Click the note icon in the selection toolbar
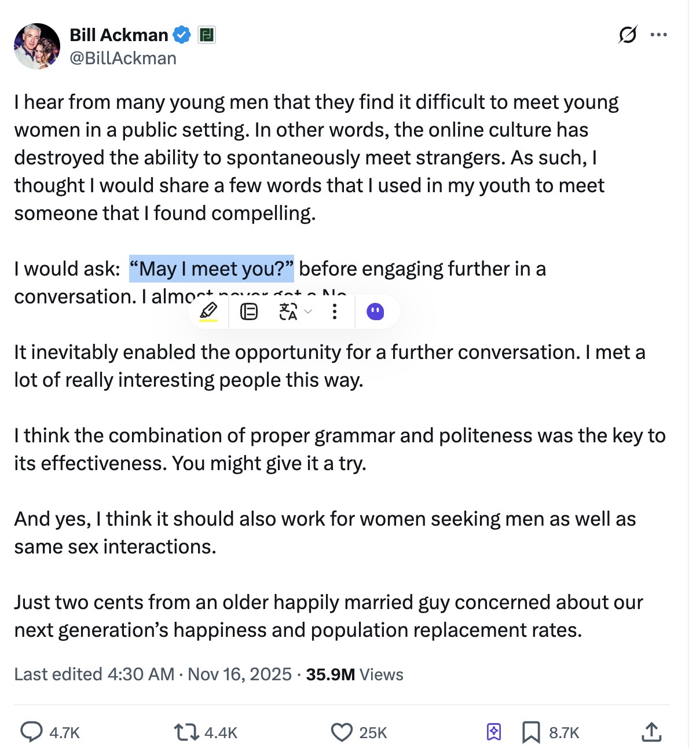Image resolution: width=696 pixels, height=748 pixels. click(x=249, y=312)
